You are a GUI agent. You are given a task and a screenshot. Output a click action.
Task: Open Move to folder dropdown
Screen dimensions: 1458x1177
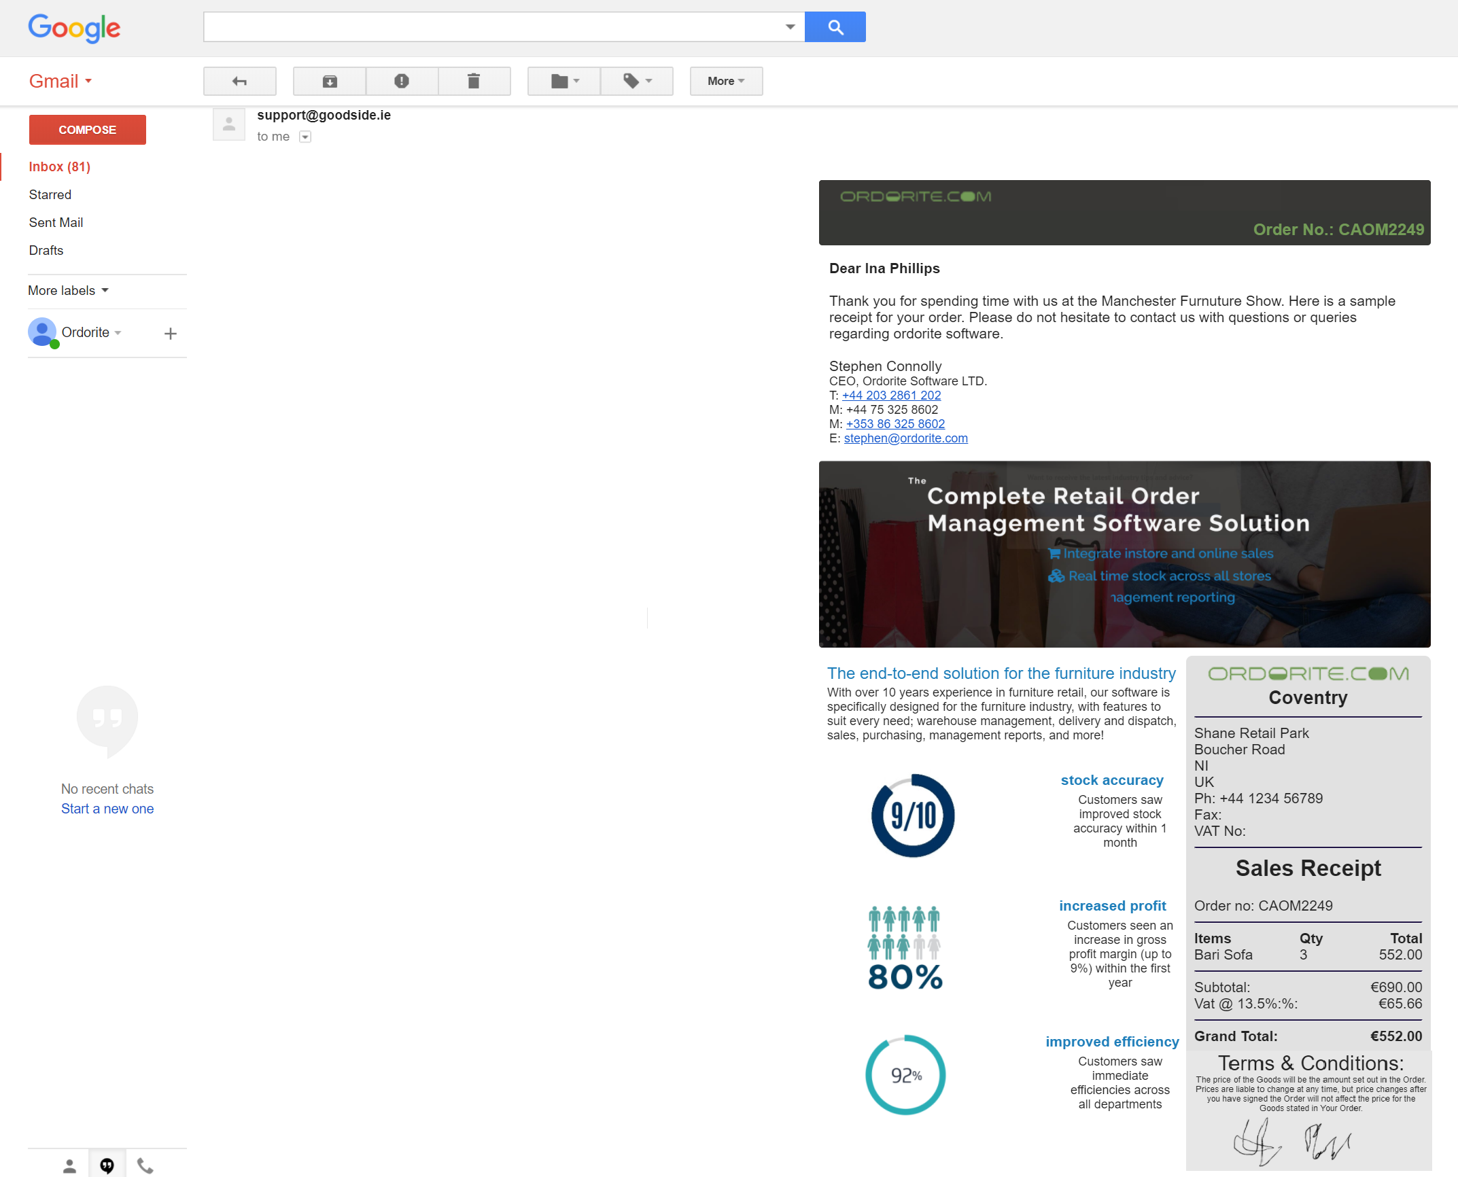pyautogui.click(x=564, y=82)
